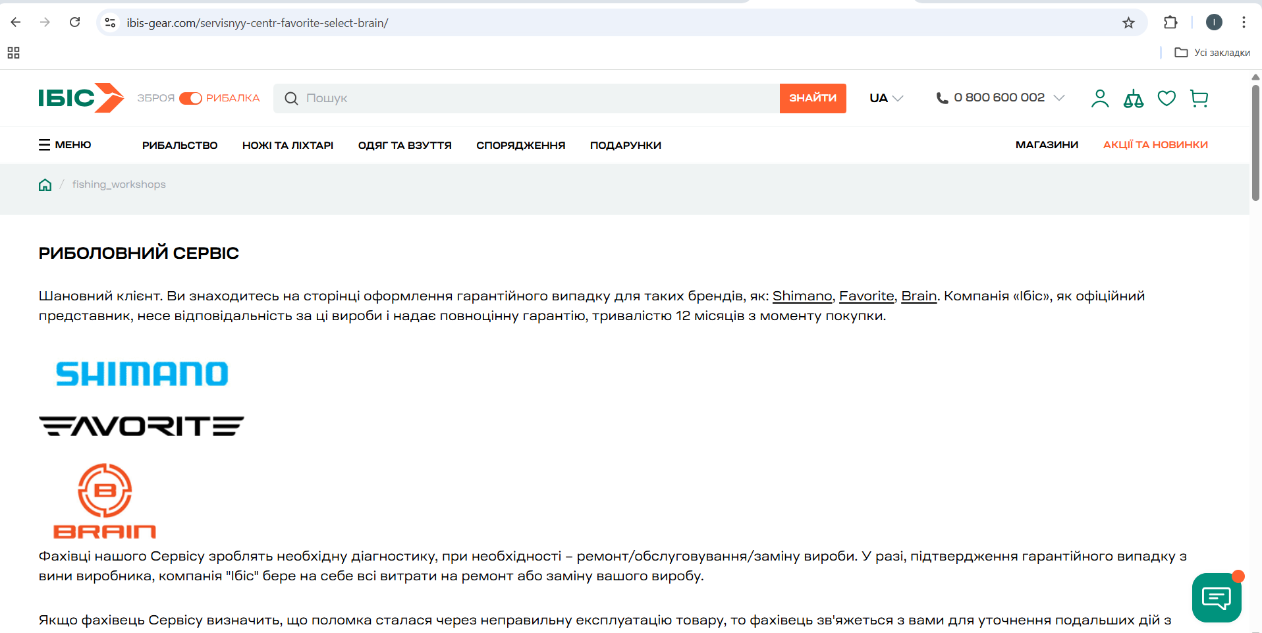View site information icon in address bar
The width and height of the screenshot is (1262, 633).
tap(110, 23)
